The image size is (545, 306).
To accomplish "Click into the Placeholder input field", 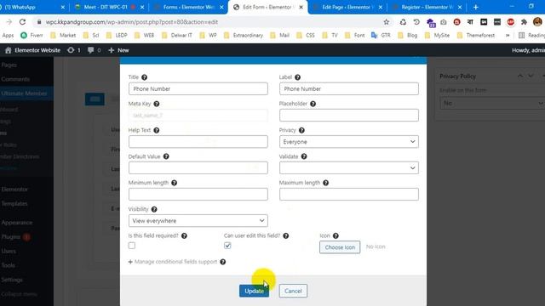I will tap(348, 116).
